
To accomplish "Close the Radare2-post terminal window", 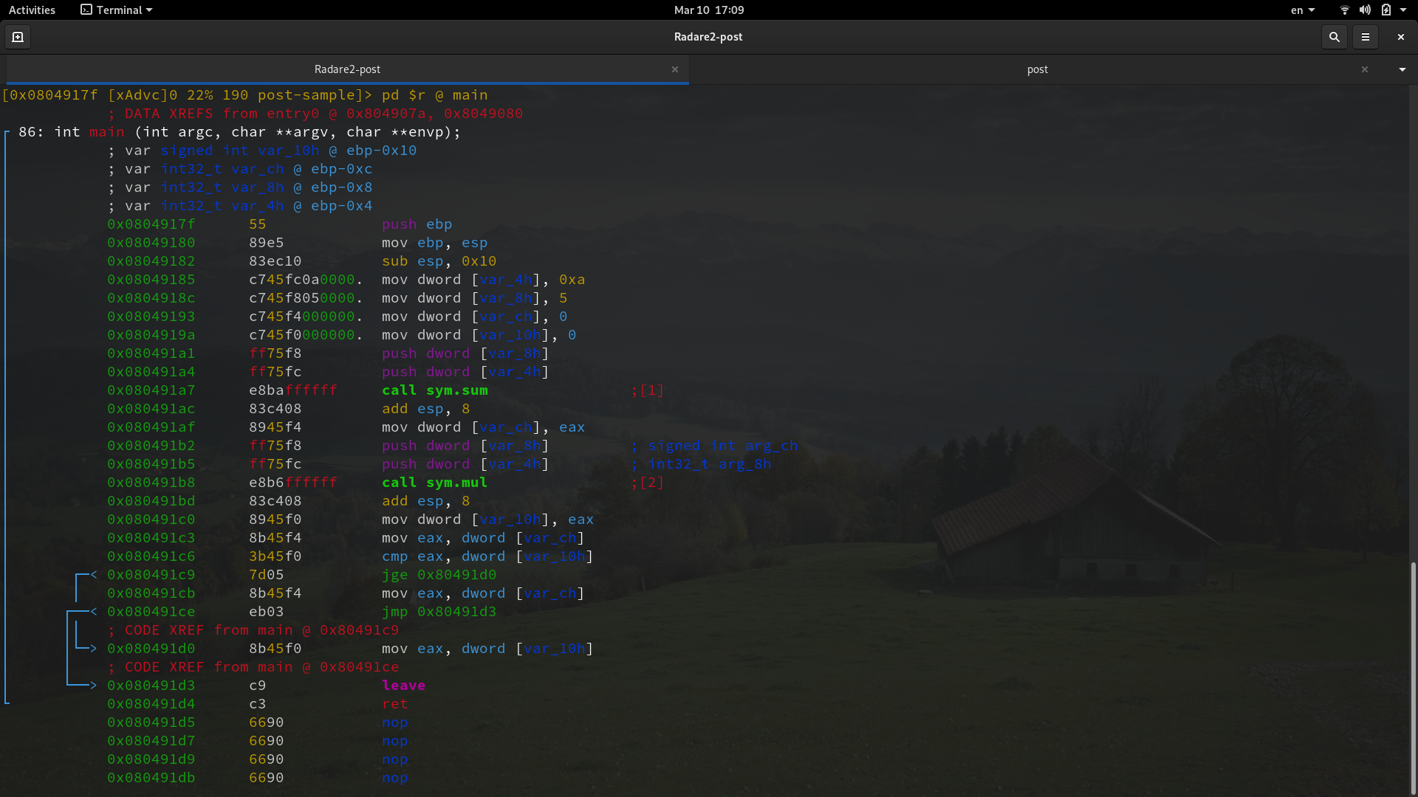I will pos(1400,36).
